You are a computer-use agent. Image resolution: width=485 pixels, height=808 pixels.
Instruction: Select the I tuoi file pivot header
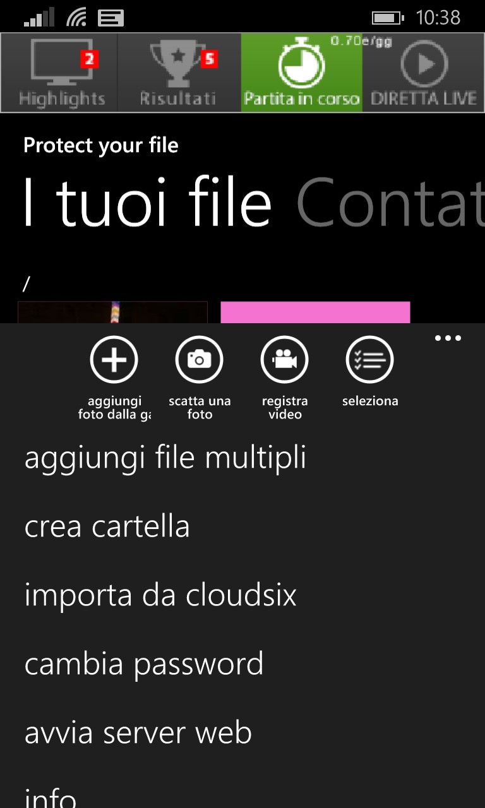pos(148,202)
